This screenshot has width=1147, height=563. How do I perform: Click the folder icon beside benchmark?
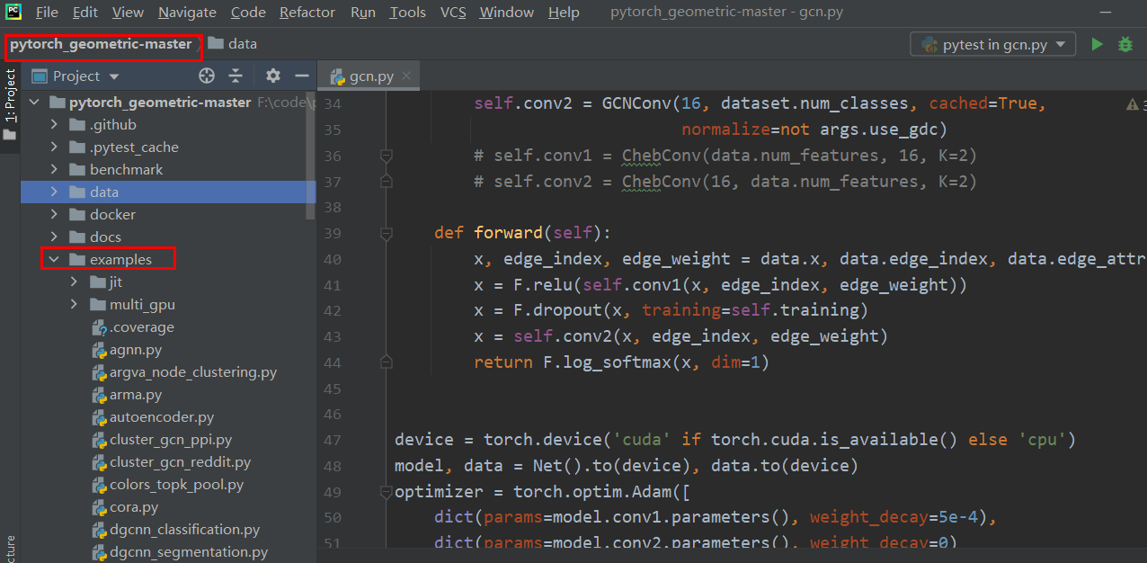point(78,169)
